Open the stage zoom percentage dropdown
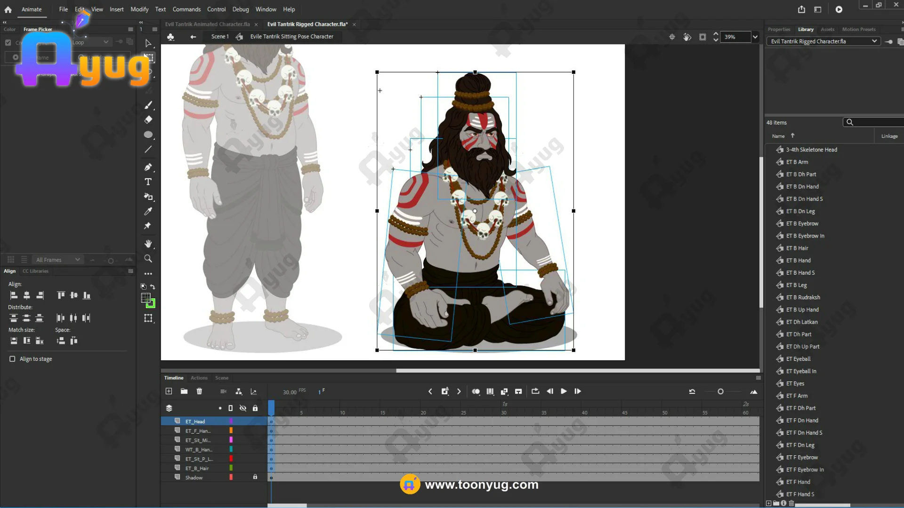The height and width of the screenshot is (508, 904). pyautogui.click(x=755, y=37)
